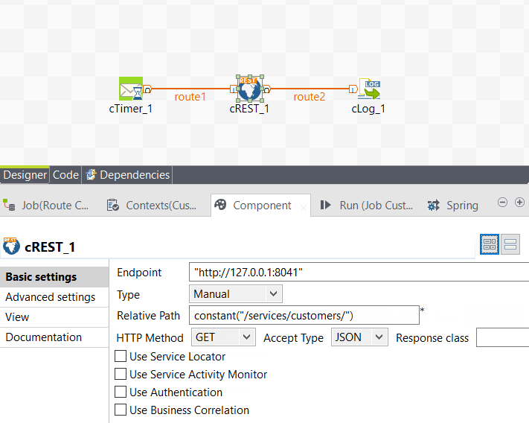
Task: Expand the HTTP Method GET dropdown
Action: click(223, 337)
